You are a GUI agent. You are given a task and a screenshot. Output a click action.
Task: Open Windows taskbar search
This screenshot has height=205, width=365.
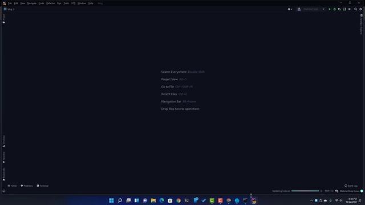120,200
